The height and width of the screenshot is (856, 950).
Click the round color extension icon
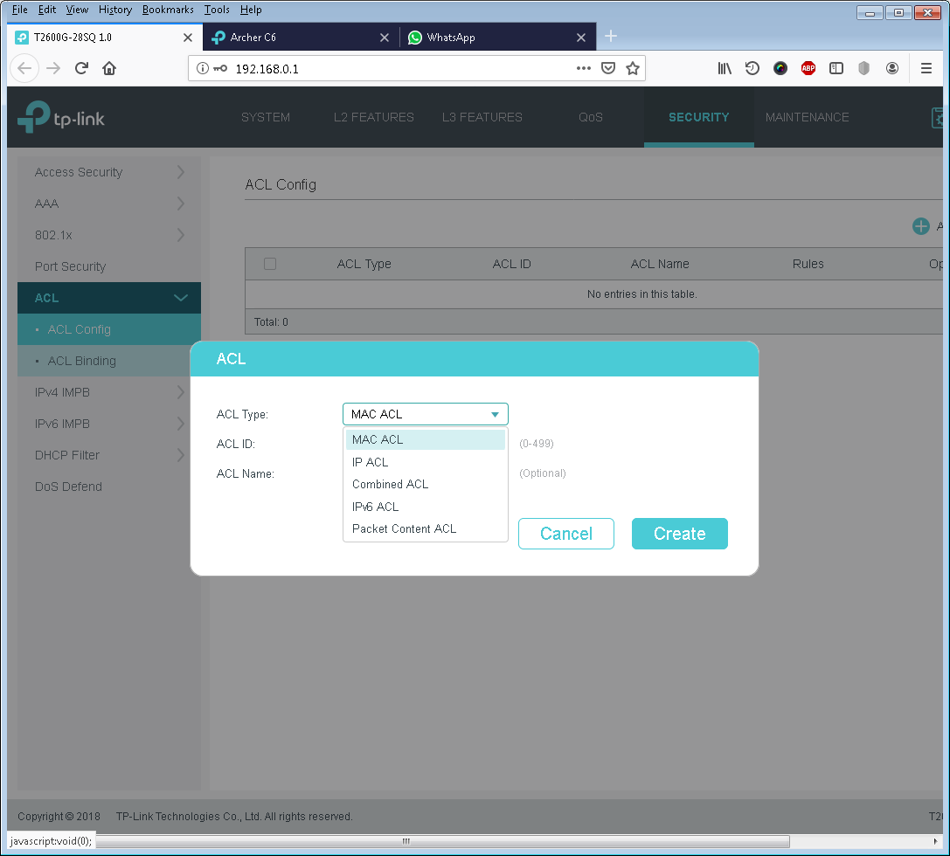780,68
